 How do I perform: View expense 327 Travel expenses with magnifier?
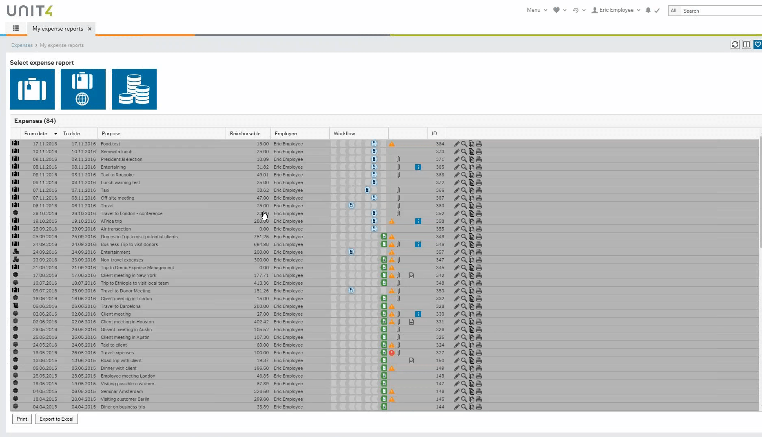click(x=464, y=353)
